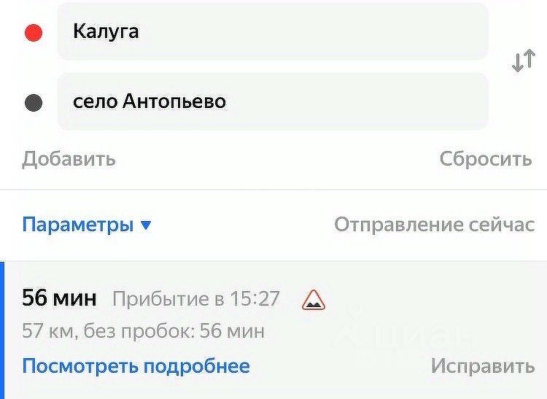
Task: Click the divider line below Добавить
Action: [x=273, y=190]
